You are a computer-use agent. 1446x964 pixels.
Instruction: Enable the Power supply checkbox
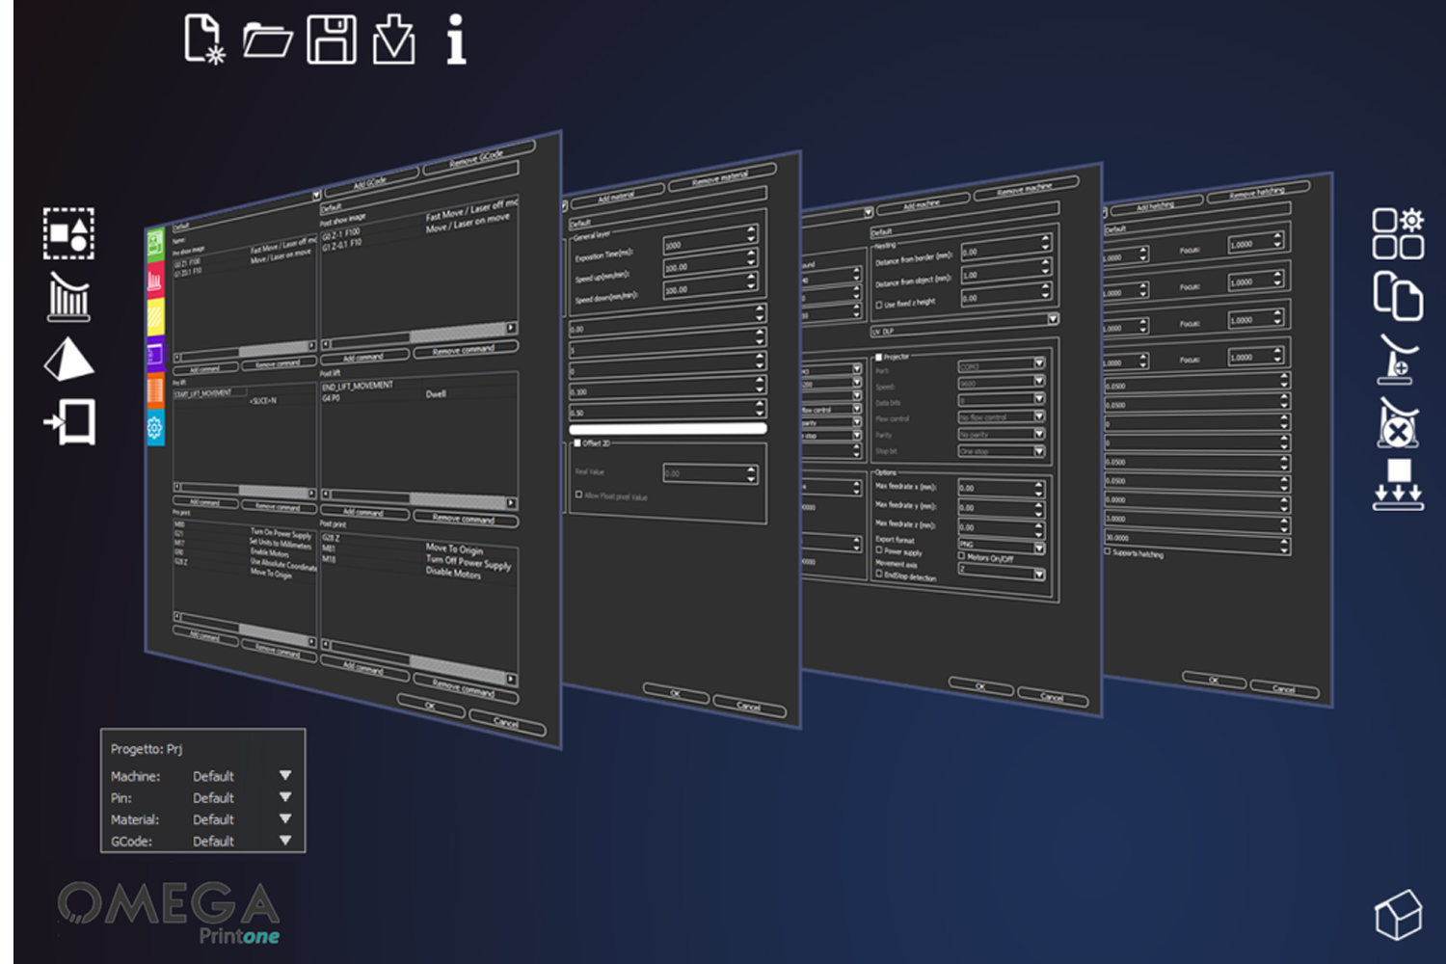point(879,551)
